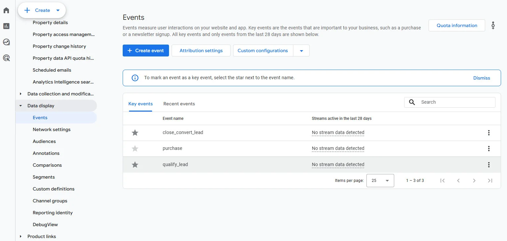Click the info icon in the notification banner
The image size is (507, 241).
[135, 78]
